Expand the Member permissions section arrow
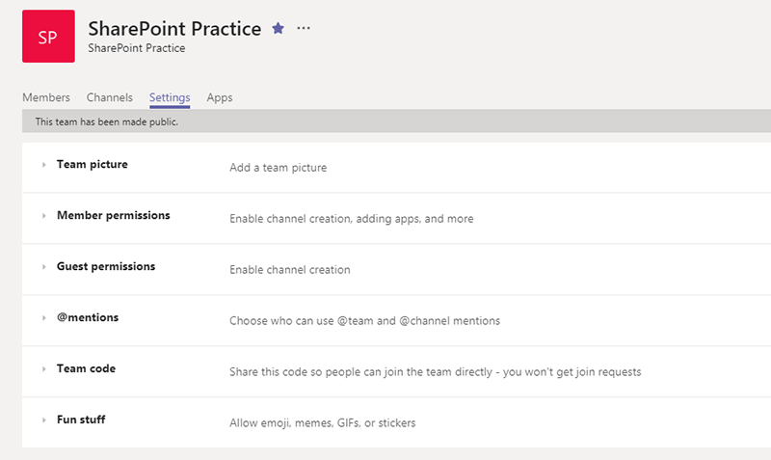This screenshot has width=771, height=460. pyautogui.click(x=43, y=216)
